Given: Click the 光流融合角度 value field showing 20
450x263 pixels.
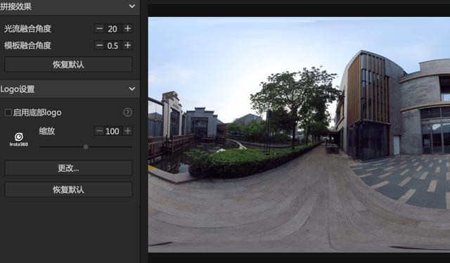Looking at the screenshot, I should click(112, 29).
